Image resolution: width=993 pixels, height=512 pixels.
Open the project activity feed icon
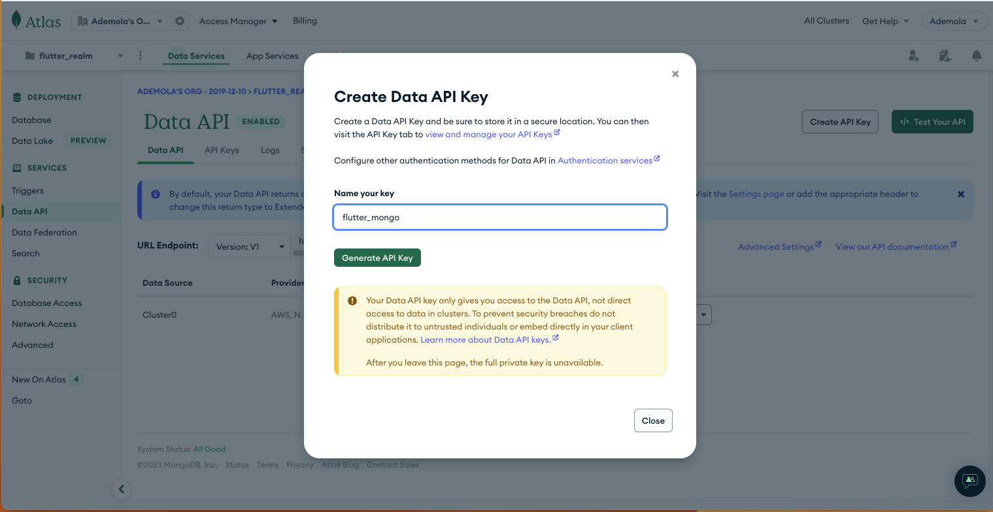coord(945,56)
